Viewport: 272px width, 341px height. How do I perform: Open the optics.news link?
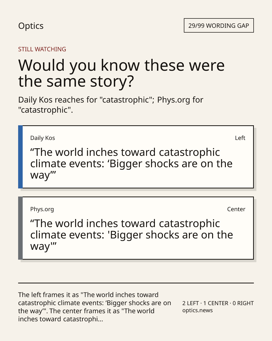pyautogui.click(x=197, y=310)
